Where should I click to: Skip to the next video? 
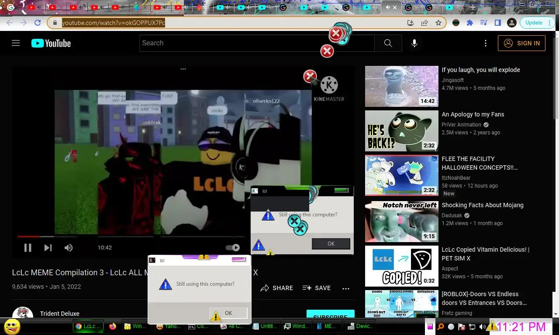pos(48,248)
